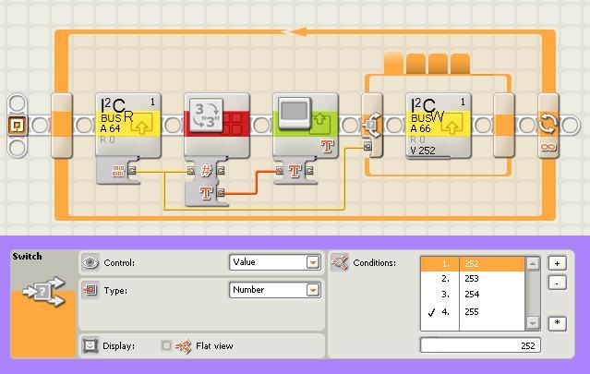The height and width of the screenshot is (374, 590).
Task: Select fourth Switch condition tab
Action: click(460, 64)
